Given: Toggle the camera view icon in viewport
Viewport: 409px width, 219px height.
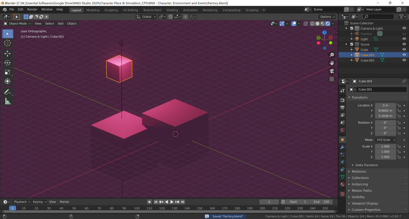Looking at the screenshot, I should 332,71.
